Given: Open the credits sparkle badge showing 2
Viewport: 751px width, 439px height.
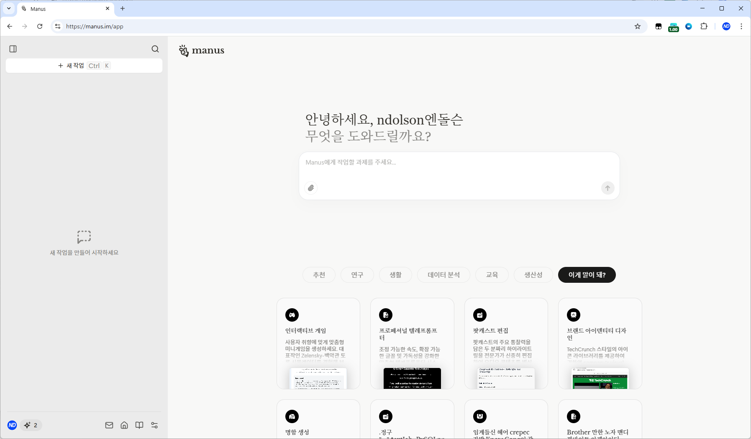Looking at the screenshot, I should coord(31,425).
